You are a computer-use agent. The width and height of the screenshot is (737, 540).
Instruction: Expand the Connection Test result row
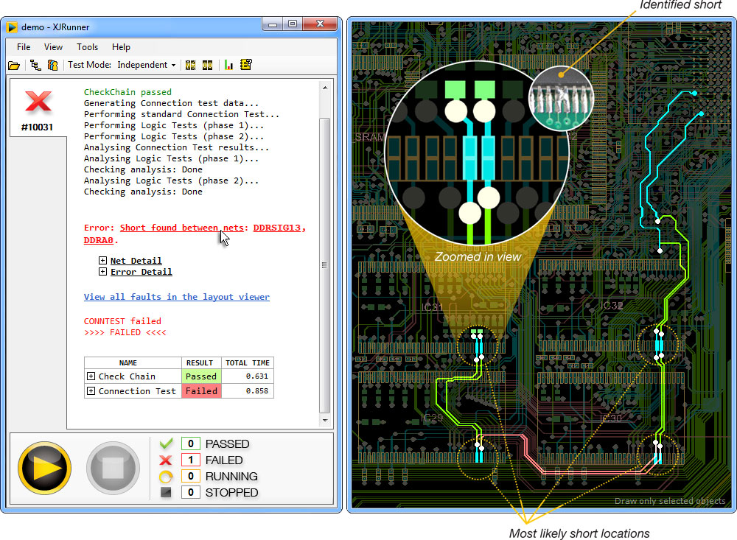pos(91,391)
